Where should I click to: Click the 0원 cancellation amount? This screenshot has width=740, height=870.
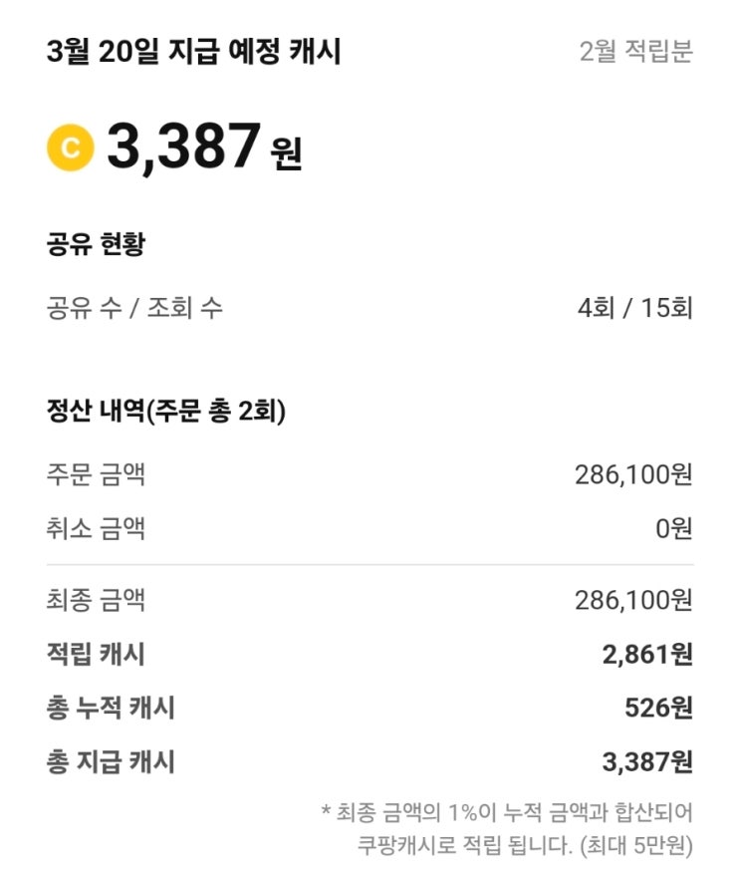pos(673,528)
